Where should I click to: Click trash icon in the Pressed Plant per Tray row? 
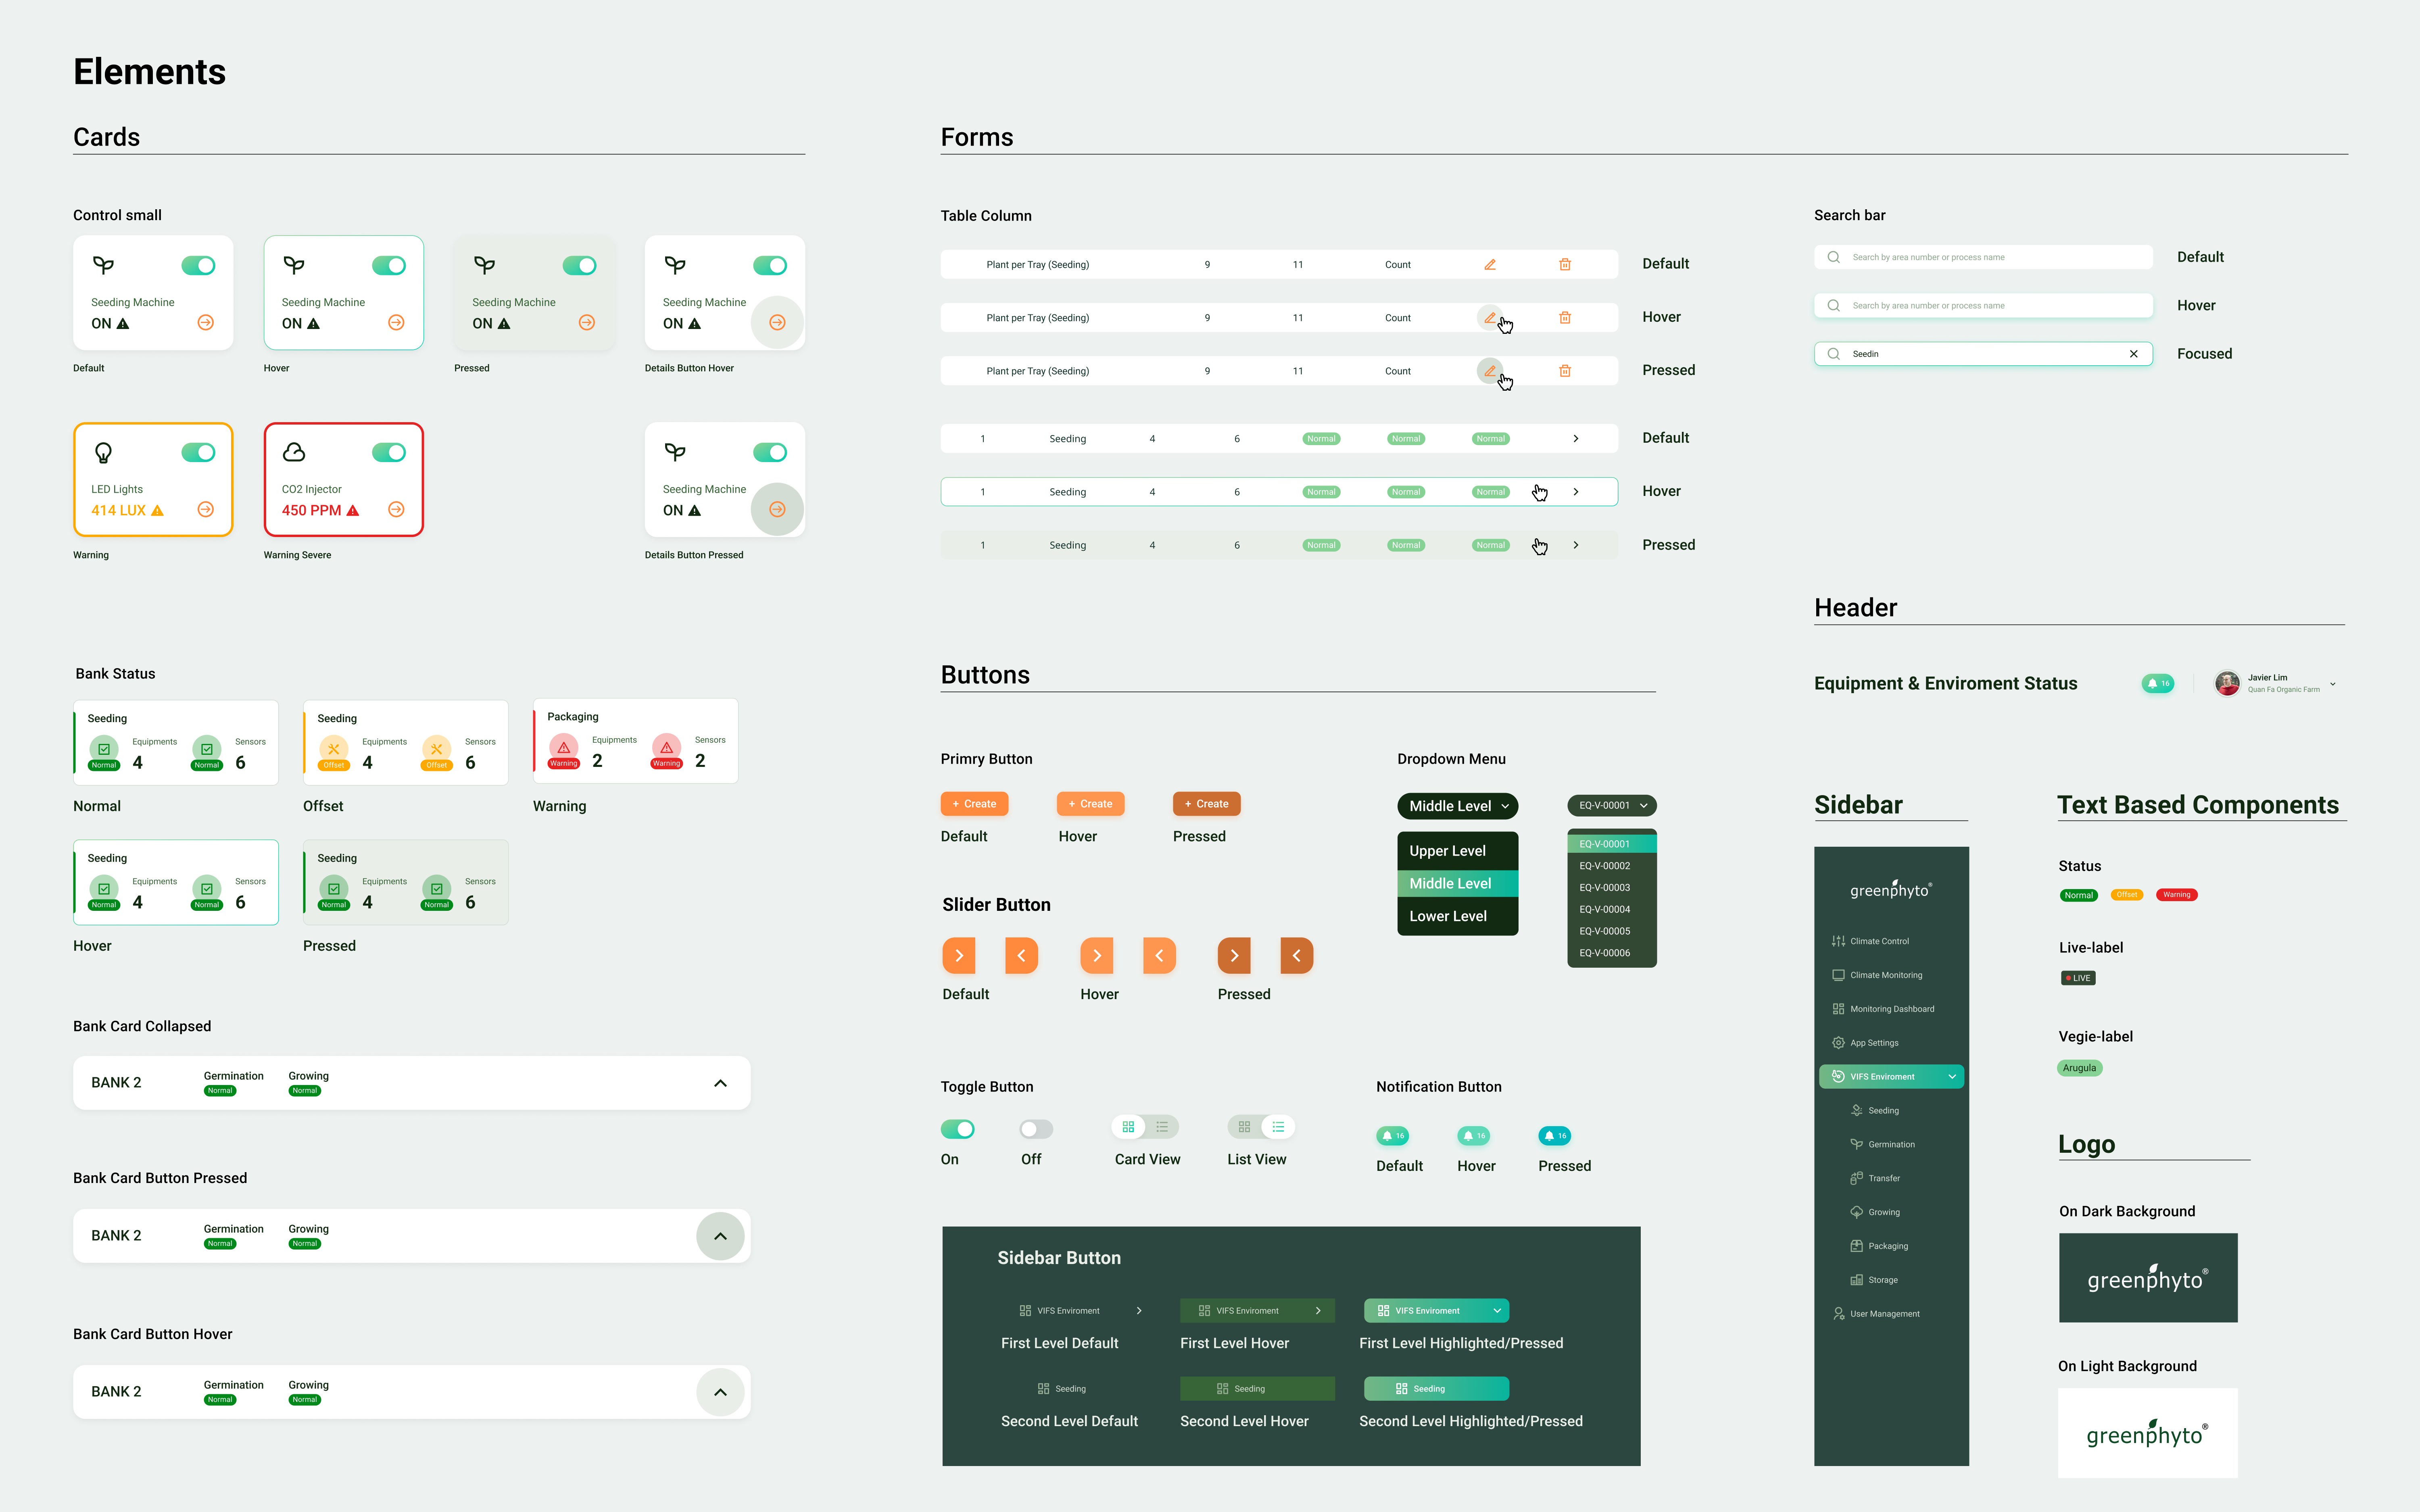click(1565, 371)
